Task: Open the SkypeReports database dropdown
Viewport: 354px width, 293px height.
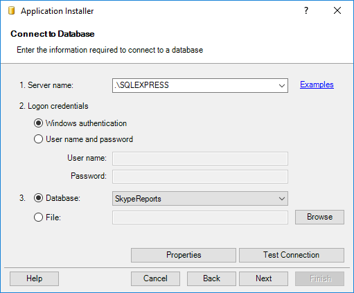Action: (200, 198)
